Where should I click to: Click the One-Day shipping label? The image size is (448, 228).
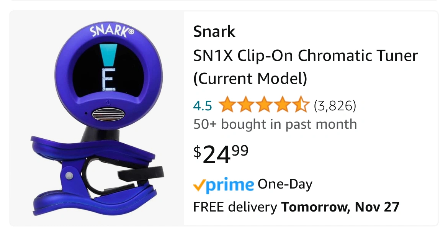(x=285, y=185)
